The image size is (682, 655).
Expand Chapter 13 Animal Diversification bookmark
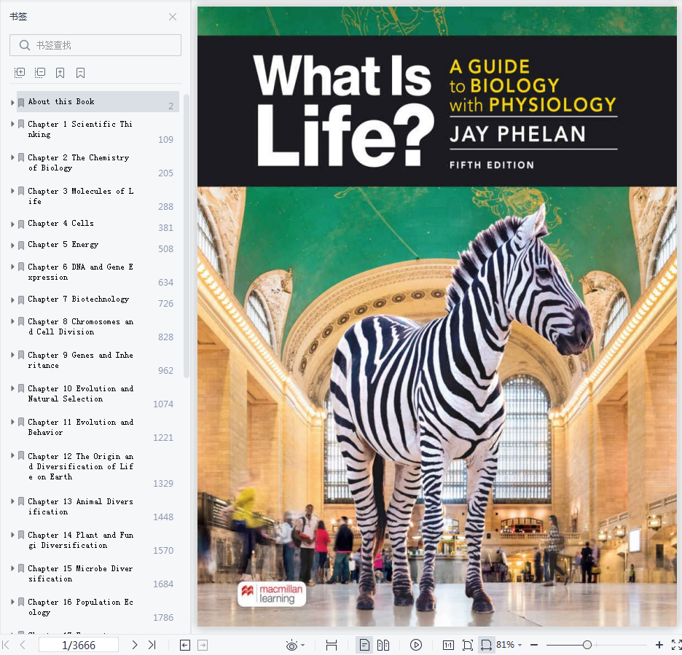click(x=12, y=501)
